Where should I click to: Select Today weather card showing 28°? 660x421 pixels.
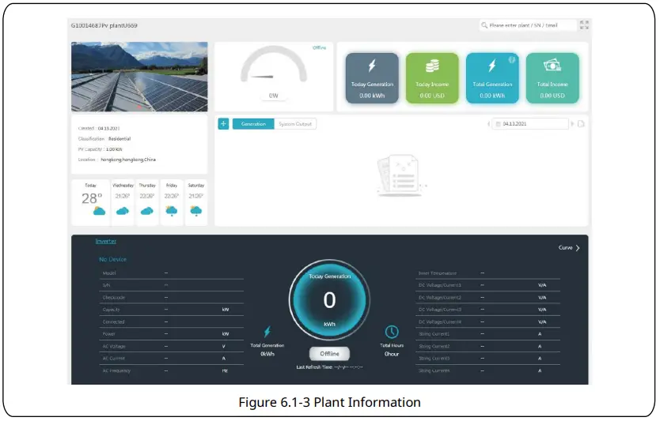point(92,202)
